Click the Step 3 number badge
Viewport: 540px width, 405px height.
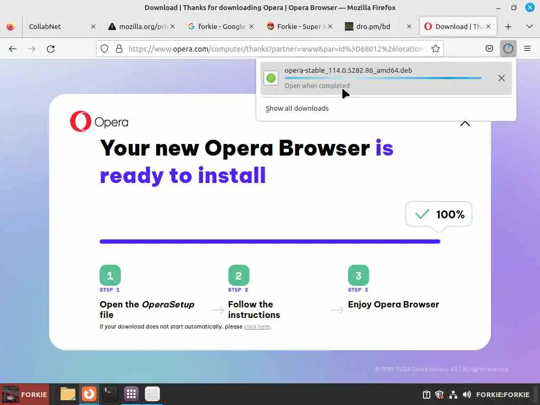click(x=359, y=275)
